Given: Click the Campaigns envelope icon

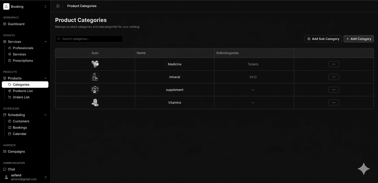Looking at the screenshot, I should pyautogui.click(x=5, y=151).
